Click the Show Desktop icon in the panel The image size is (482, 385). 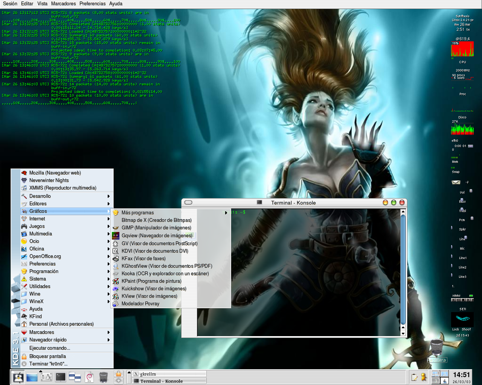click(32, 377)
